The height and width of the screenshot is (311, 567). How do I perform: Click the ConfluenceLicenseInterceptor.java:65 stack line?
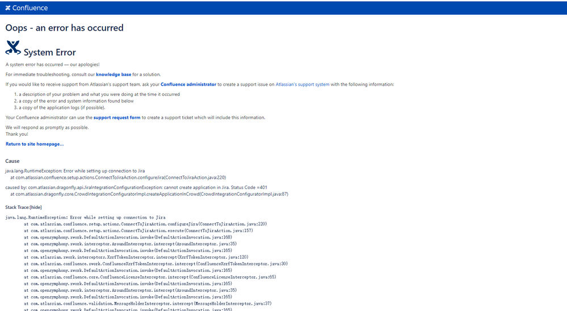pos(150,277)
